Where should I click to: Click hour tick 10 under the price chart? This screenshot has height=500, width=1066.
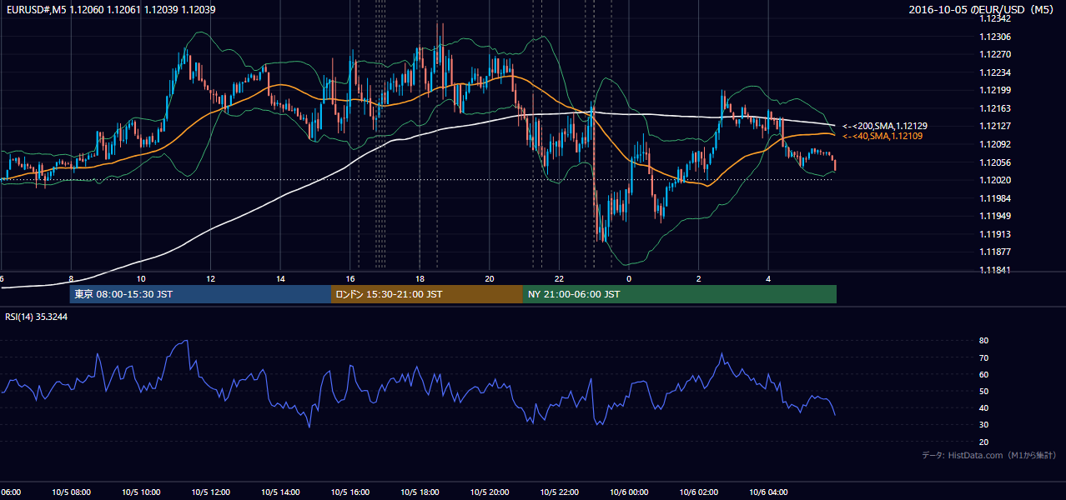pyautogui.click(x=141, y=278)
